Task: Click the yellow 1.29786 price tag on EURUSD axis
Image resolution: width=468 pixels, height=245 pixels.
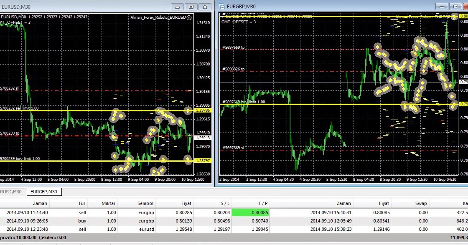Action: [x=203, y=110]
